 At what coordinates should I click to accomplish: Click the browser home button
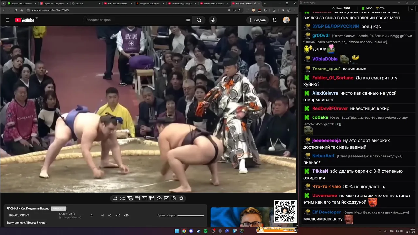[22, 10]
